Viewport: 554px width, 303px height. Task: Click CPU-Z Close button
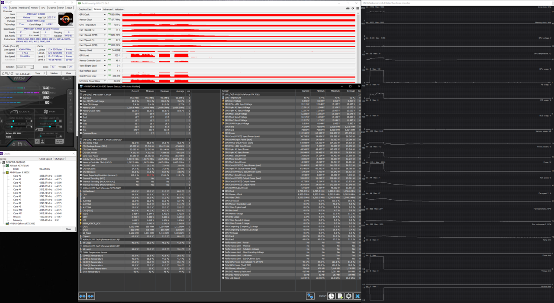(68, 73)
